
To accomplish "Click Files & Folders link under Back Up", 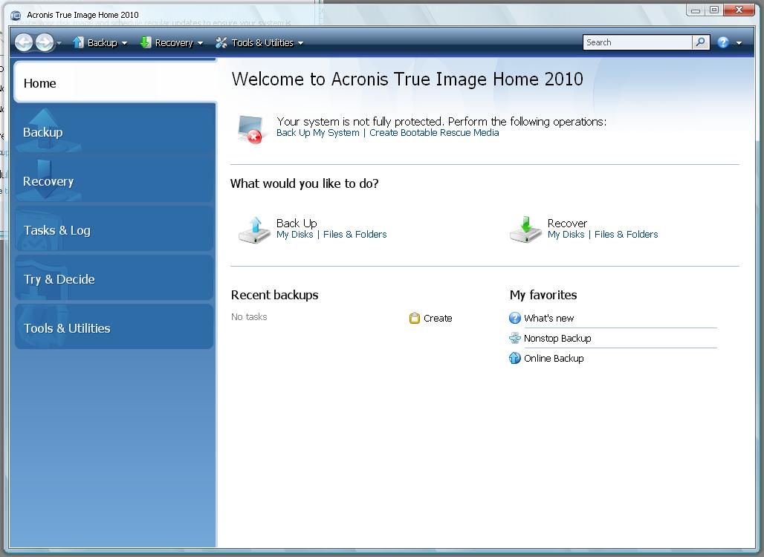I will pyautogui.click(x=355, y=234).
